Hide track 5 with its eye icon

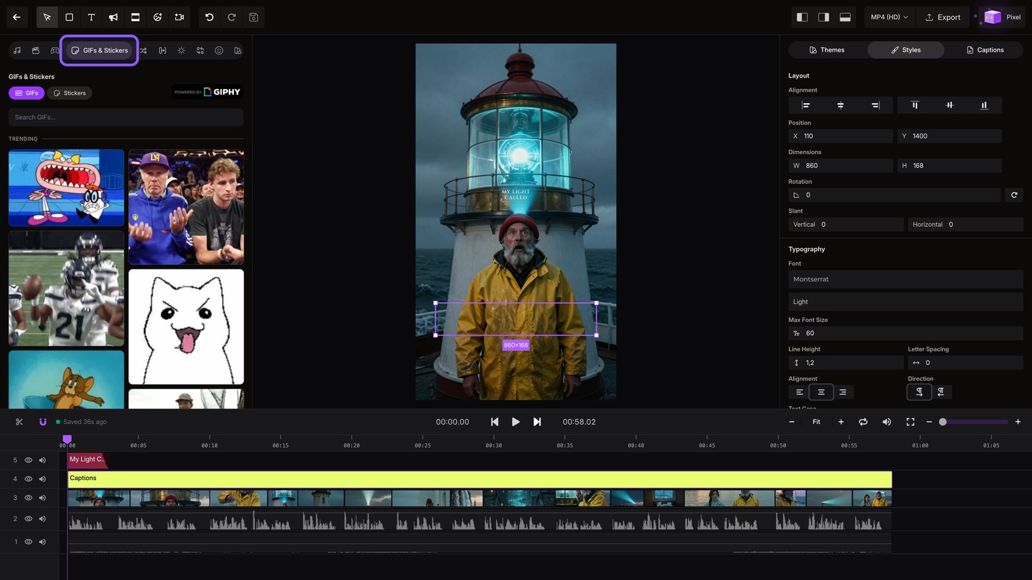[x=28, y=460]
